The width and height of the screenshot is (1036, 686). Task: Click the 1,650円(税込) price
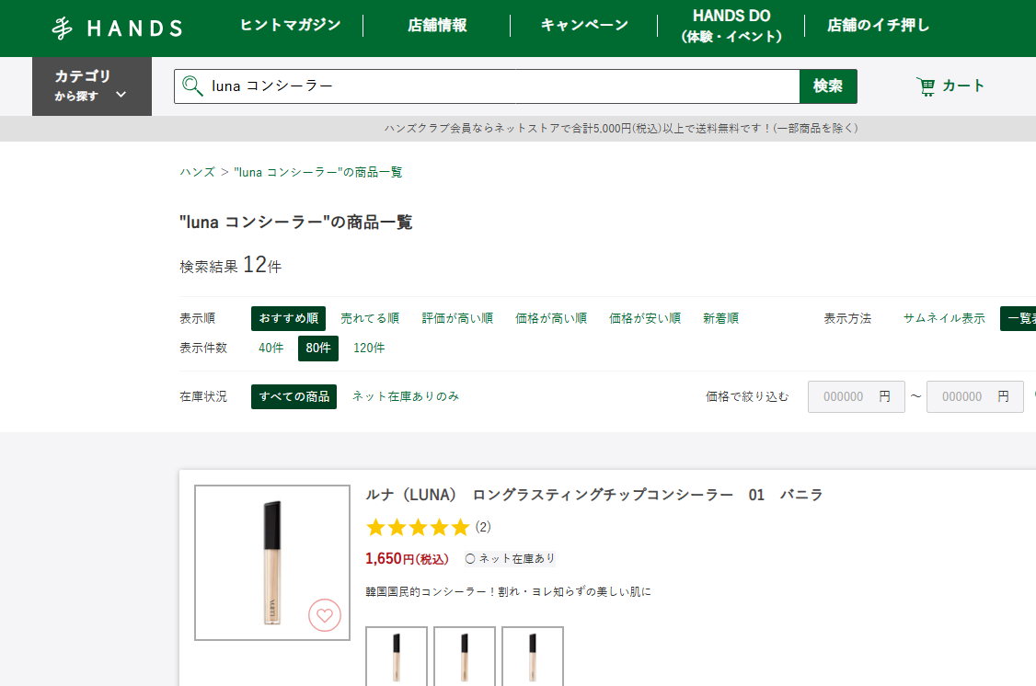point(407,558)
